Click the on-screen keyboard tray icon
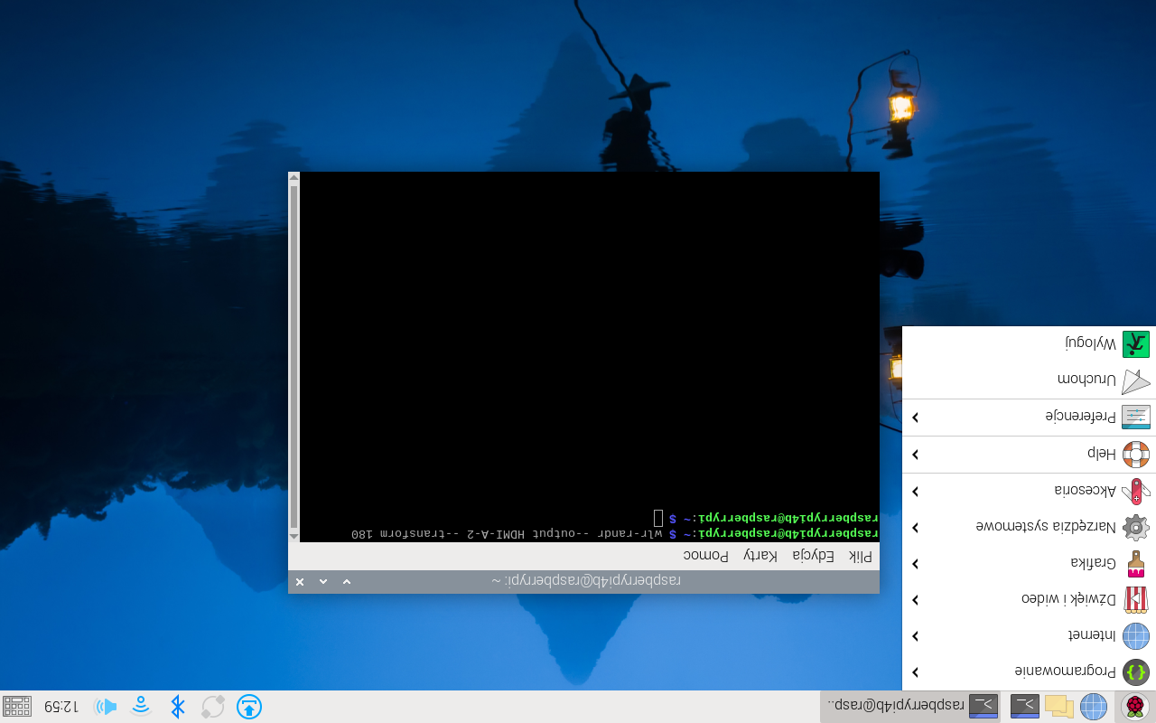Viewport: 1156px width, 723px height. tap(17, 706)
